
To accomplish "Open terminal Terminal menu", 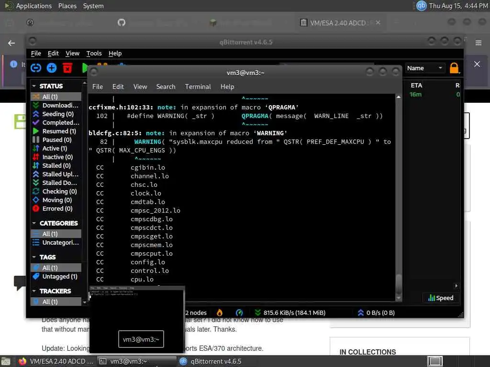I will tap(198, 87).
